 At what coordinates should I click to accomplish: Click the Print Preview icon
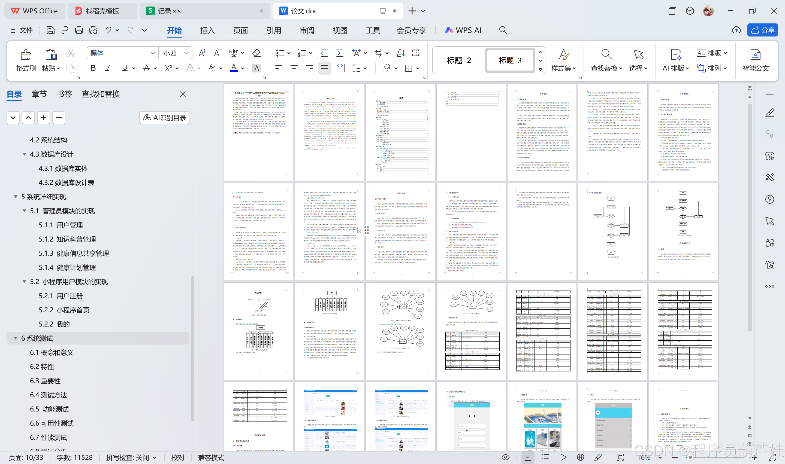[93, 30]
